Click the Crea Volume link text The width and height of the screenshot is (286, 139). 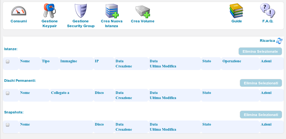(143, 21)
